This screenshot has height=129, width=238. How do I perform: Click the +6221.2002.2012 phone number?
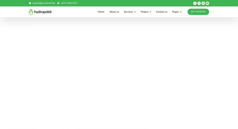click(69, 3)
